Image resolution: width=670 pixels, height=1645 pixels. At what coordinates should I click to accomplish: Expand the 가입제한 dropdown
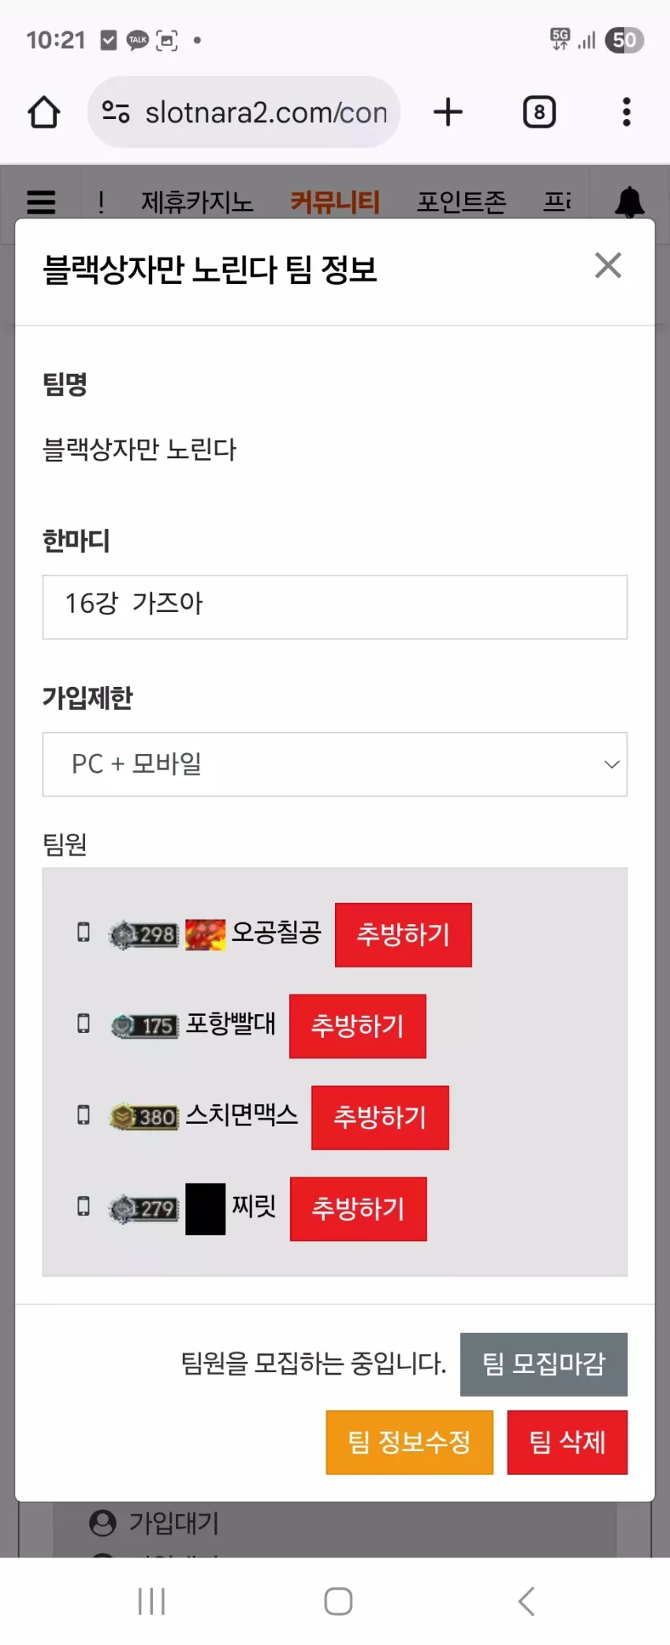335,764
